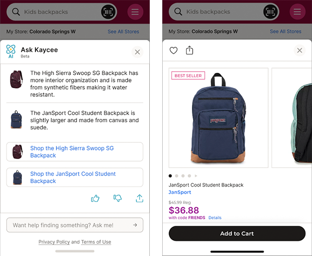The image size is (312, 256).
Task: Give thumbs down to Kaycee's answer
Action: (x=117, y=198)
